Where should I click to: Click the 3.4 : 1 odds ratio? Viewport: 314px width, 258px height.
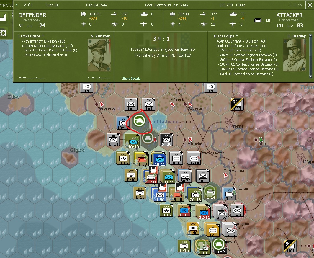(161, 39)
